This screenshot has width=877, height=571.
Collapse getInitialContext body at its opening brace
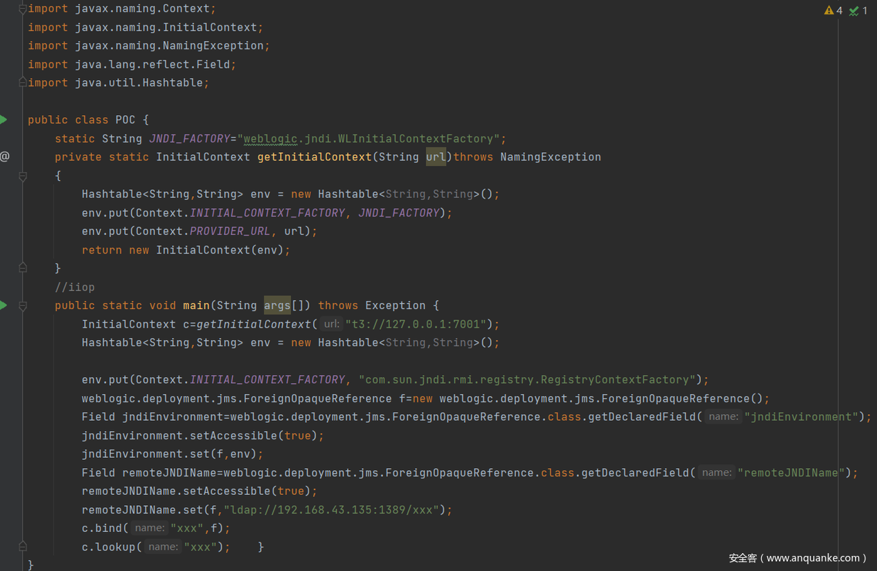tap(23, 176)
